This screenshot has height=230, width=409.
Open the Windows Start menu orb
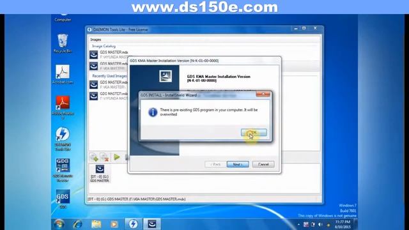(x=59, y=224)
